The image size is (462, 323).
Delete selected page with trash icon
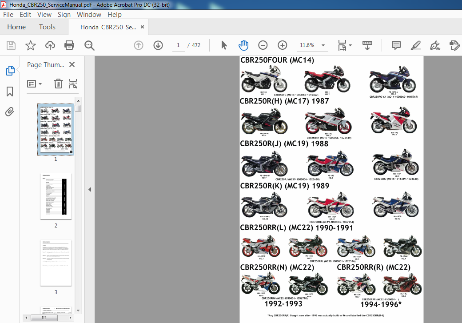(58, 84)
